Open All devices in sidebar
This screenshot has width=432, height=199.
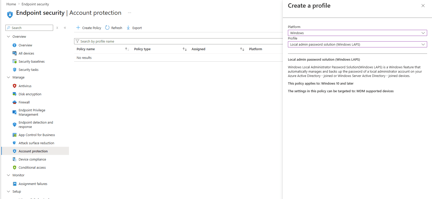pos(26,53)
